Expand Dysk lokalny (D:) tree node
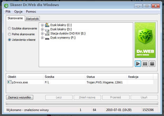164x116 pixels. (x=42, y=29)
